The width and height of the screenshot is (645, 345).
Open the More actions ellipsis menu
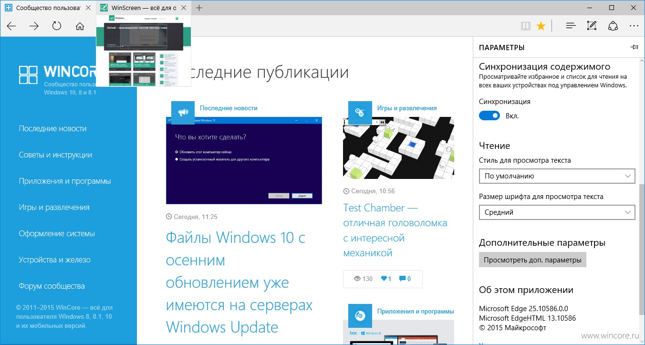coord(634,26)
